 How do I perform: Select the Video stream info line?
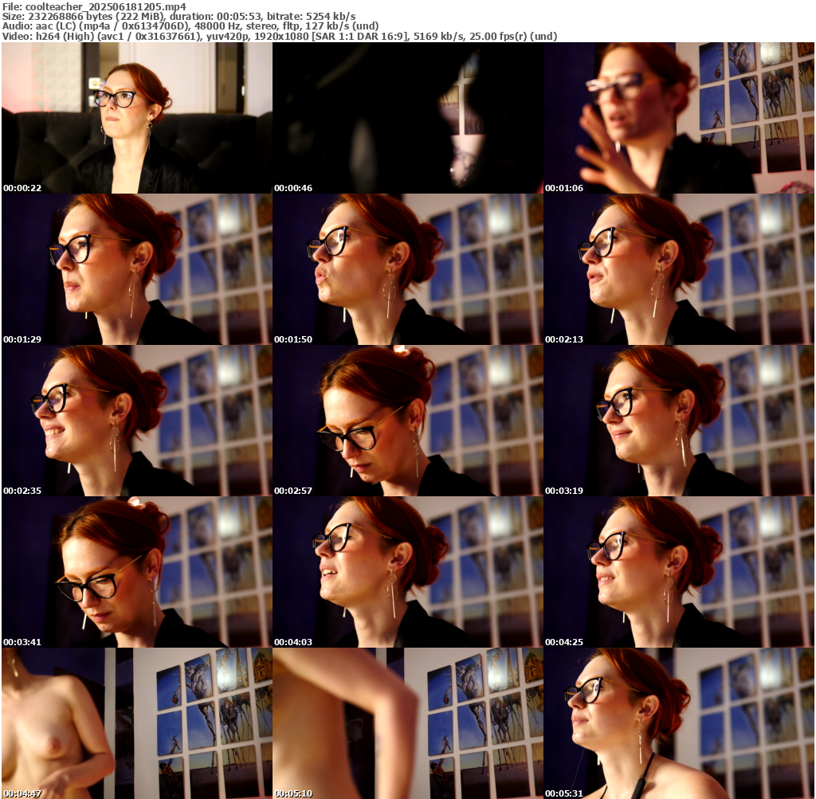280,37
